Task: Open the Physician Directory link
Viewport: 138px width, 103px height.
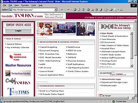Action: (x=76, y=61)
